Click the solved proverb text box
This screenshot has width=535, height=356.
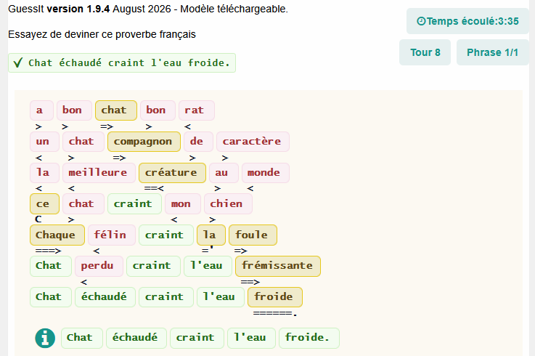pyautogui.click(x=122, y=63)
